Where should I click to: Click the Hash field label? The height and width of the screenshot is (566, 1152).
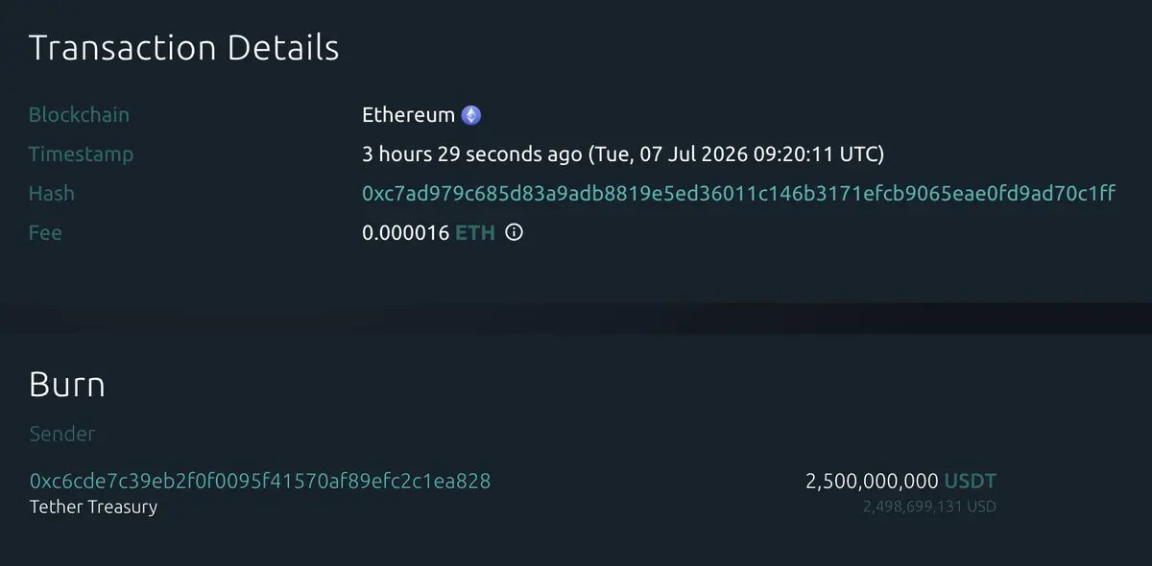click(x=52, y=193)
